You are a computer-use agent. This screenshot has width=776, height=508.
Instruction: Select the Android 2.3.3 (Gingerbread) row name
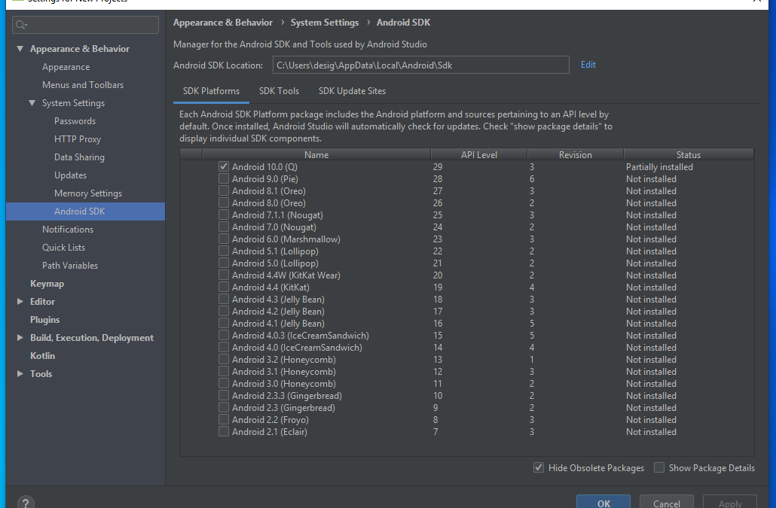286,396
